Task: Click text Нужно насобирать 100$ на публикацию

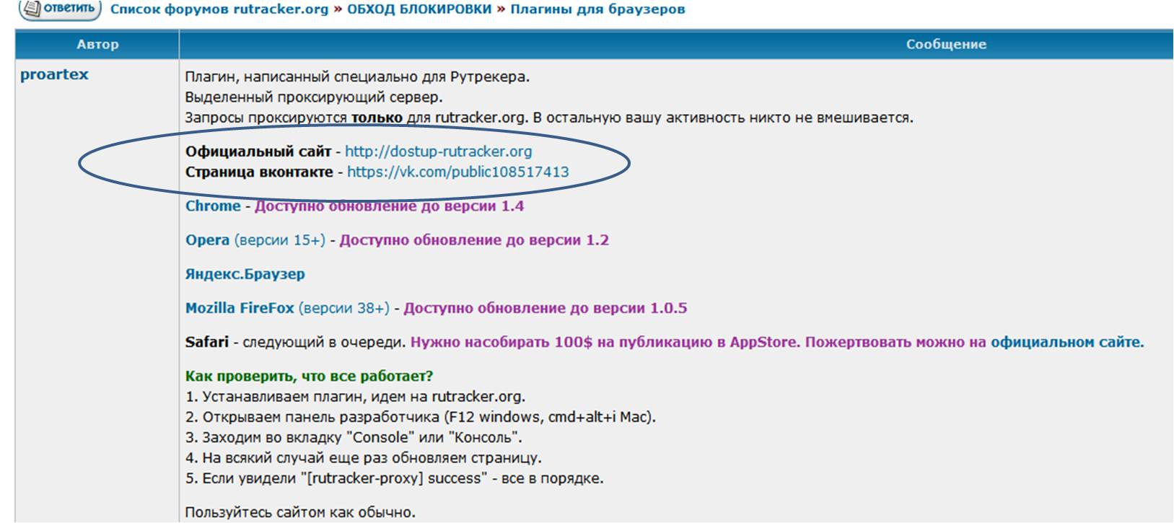Action: 605,342
